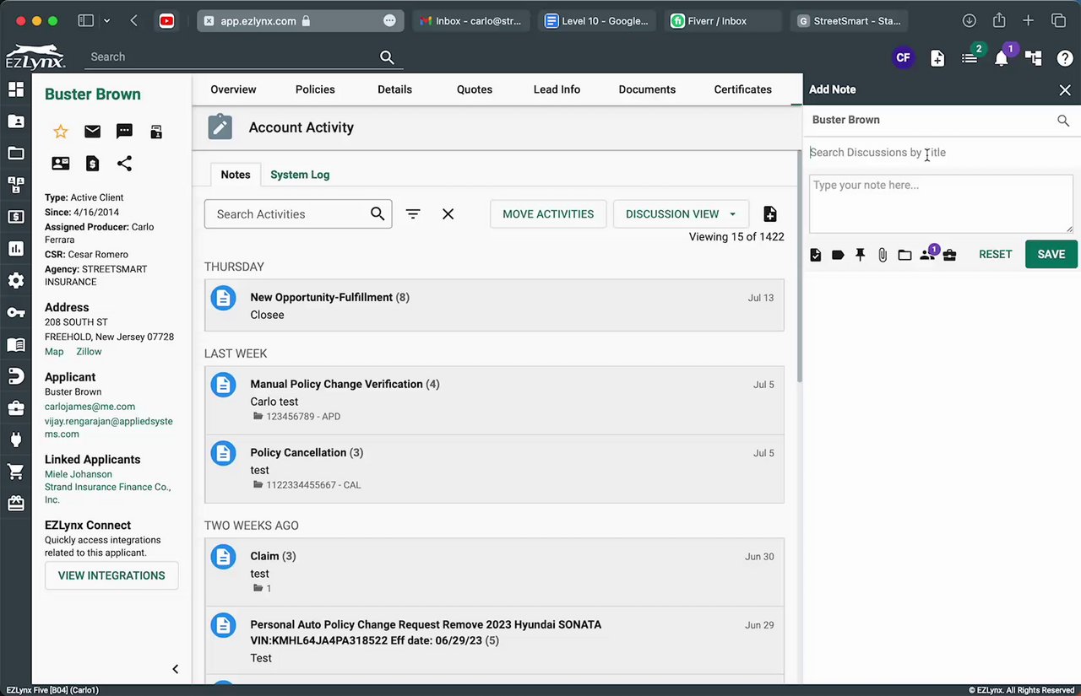1081x696 pixels.
Task: Click the help question mark icon
Action: pos(1065,57)
